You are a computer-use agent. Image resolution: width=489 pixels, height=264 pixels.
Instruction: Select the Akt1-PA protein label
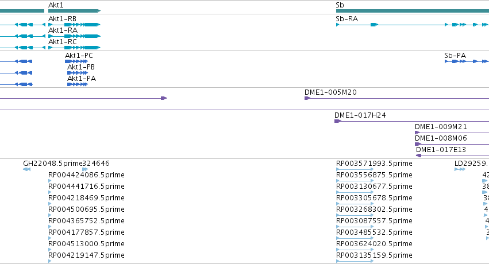82,79
